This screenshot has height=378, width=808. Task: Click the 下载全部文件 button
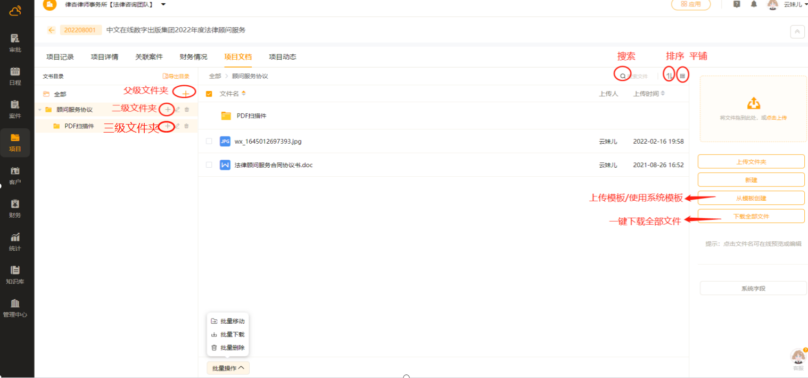click(x=751, y=216)
